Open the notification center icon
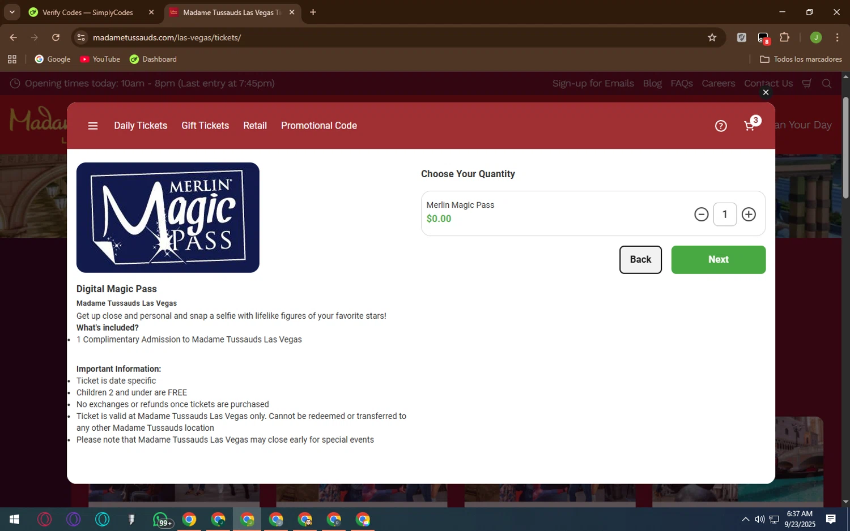This screenshot has width=850, height=531. 831,519
